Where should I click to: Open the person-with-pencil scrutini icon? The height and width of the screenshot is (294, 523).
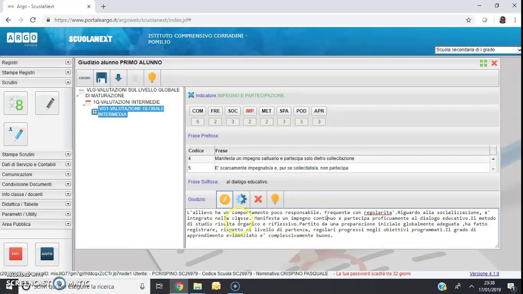point(16,134)
